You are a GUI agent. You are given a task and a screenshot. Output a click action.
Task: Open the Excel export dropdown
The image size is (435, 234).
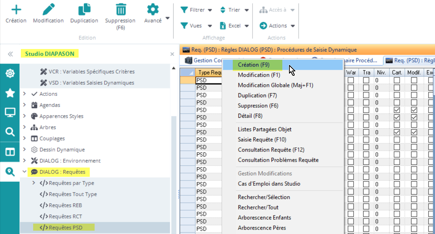tap(234, 26)
